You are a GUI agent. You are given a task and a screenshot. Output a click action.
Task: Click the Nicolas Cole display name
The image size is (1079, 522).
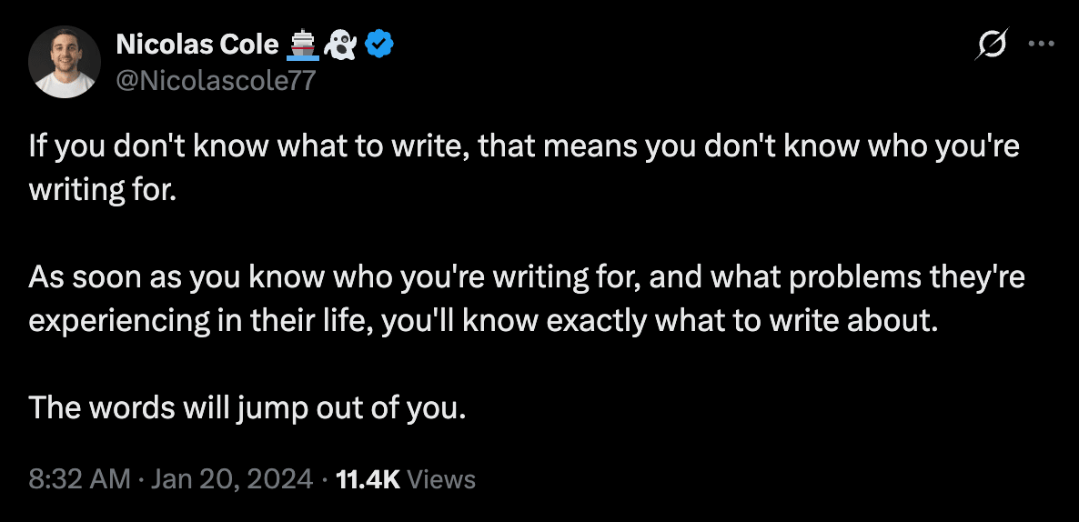(197, 43)
